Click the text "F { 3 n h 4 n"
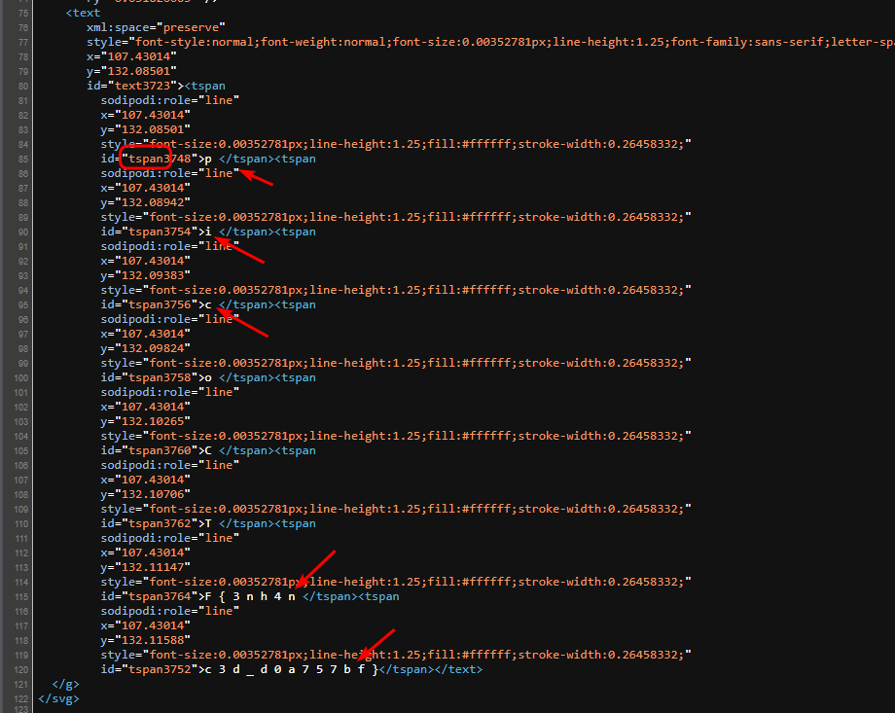 pos(249,596)
